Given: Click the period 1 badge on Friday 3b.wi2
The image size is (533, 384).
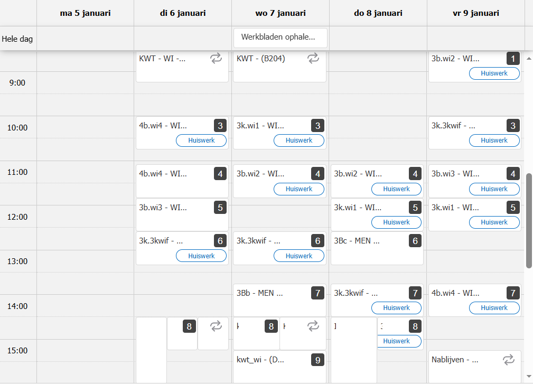Looking at the screenshot, I should coord(513,58).
